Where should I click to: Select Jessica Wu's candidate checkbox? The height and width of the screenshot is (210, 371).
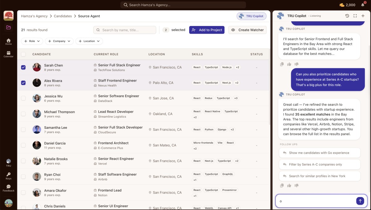(x=23, y=98)
